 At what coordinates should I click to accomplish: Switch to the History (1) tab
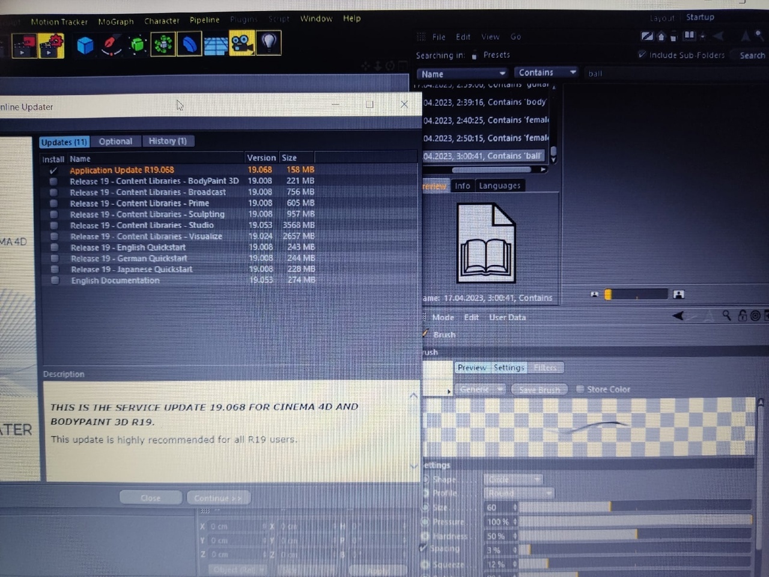click(168, 141)
